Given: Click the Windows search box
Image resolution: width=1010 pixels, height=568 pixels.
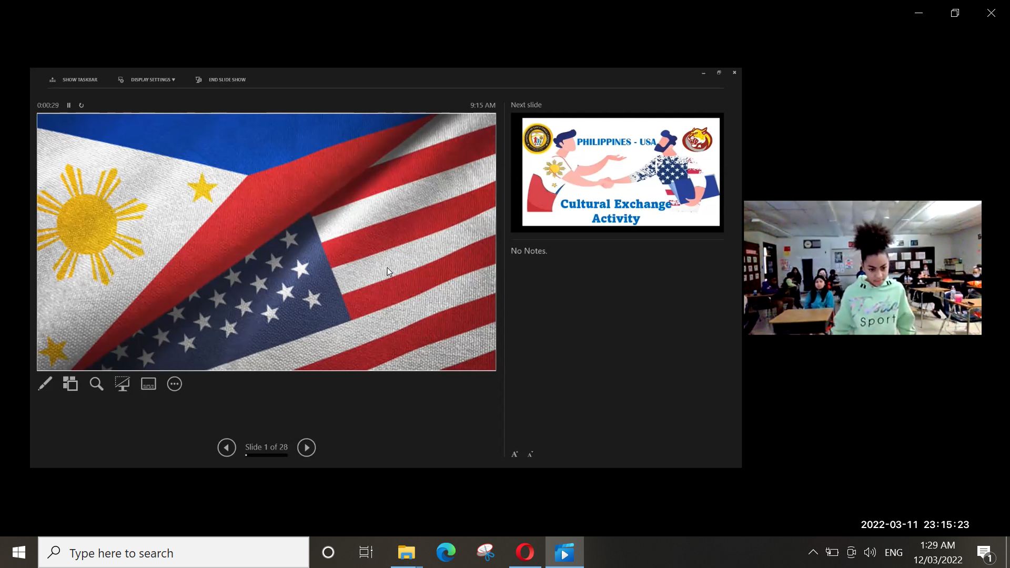Looking at the screenshot, I should point(174,553).
